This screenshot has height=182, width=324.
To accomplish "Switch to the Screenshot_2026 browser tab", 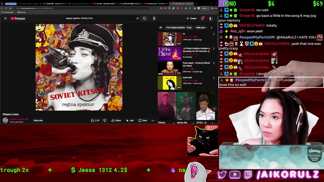I will pos(80,4).
